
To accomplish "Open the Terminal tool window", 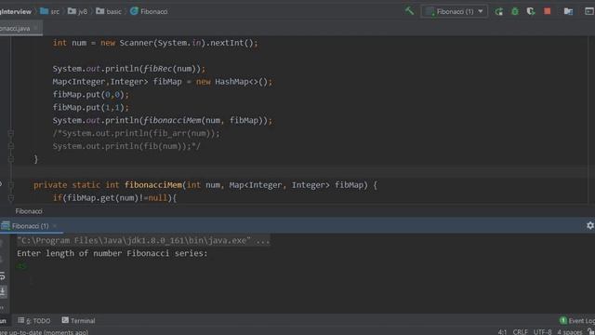I will coord(78,320).
